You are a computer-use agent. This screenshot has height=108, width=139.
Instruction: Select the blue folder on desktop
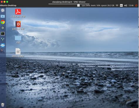coord(18,40)
